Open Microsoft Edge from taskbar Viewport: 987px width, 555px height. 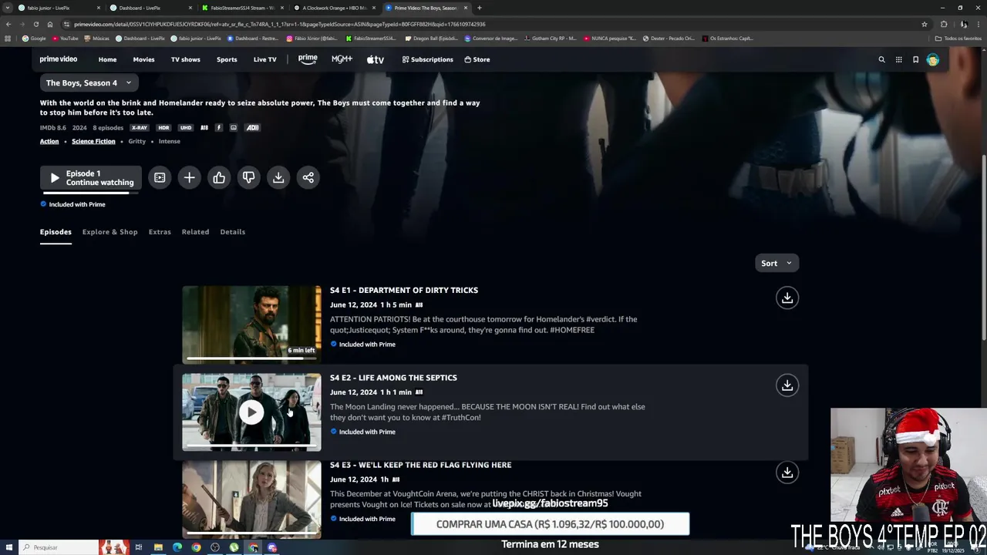[x=177, y=547]
